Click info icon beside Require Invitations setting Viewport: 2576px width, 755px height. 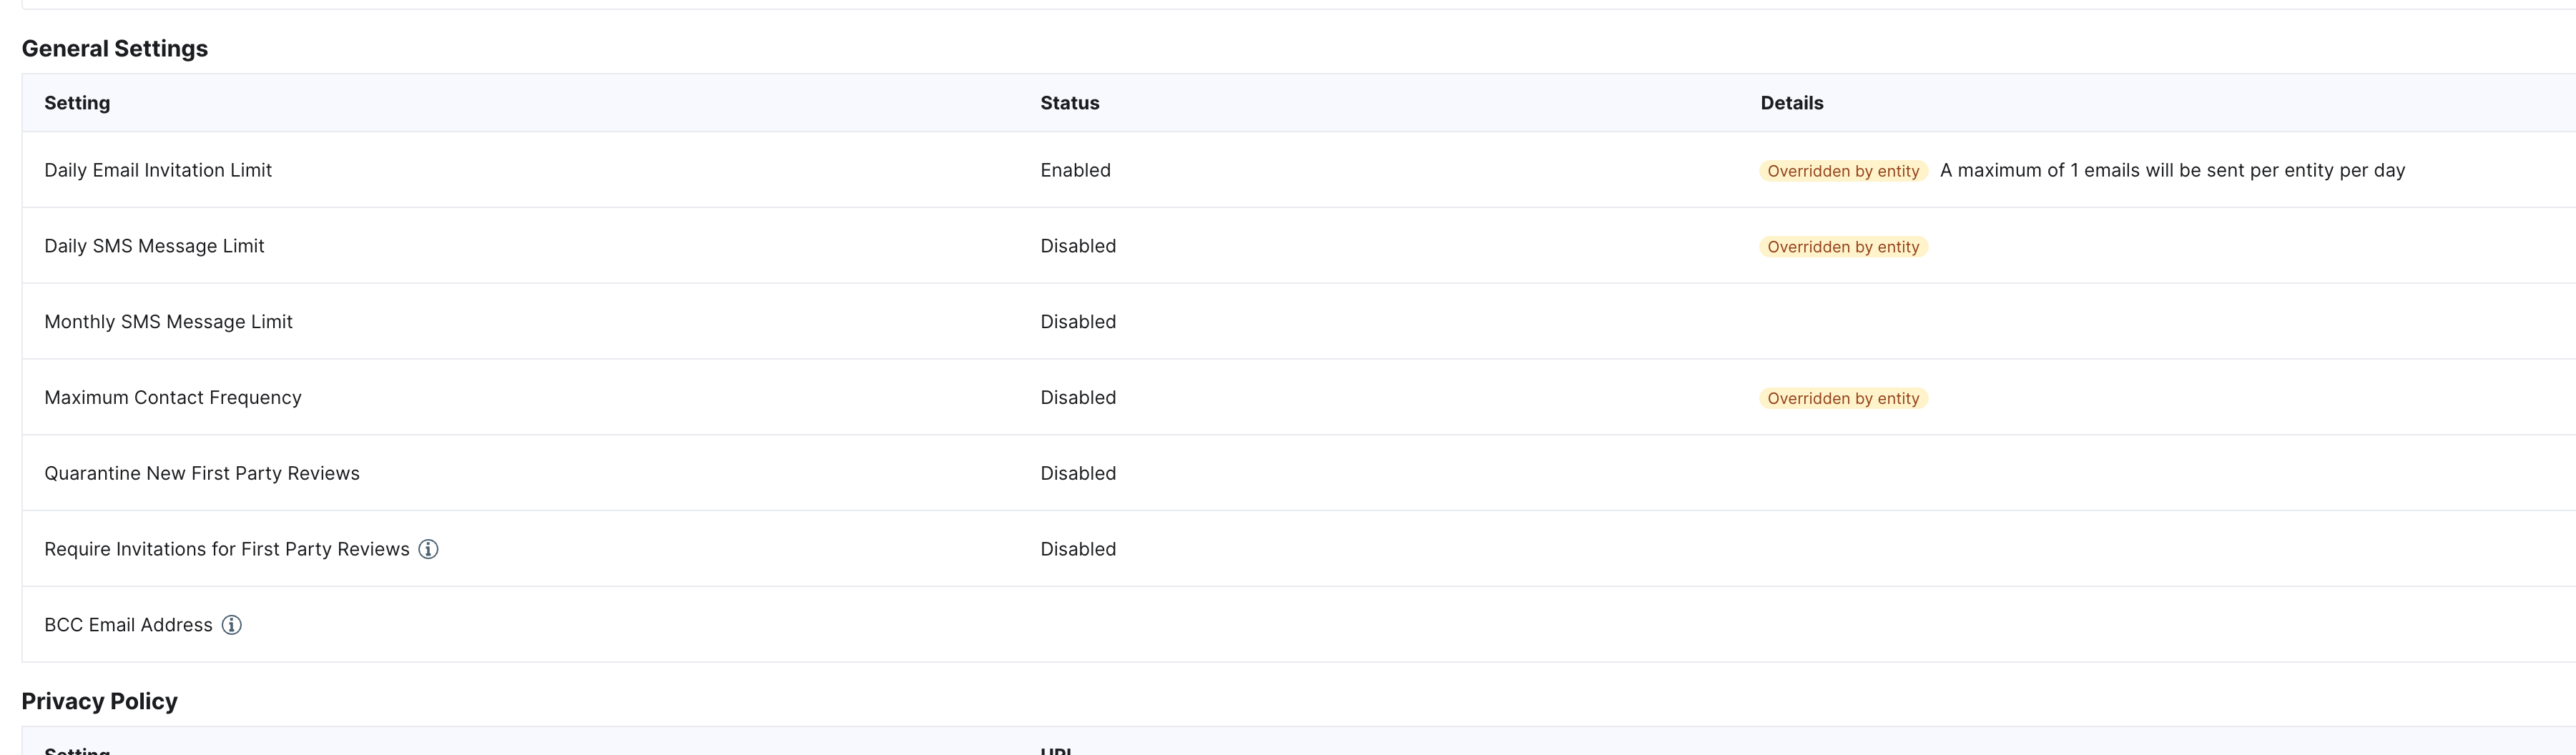click(x=428, y=549)
